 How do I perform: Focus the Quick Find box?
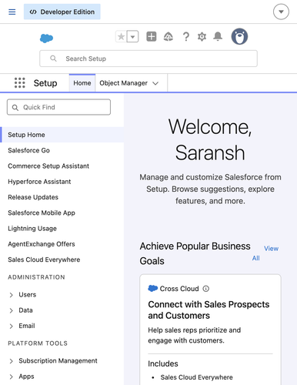(58, 107)
